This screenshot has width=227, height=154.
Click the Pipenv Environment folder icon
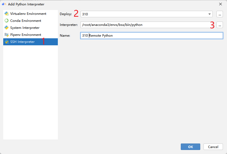pos(6,35)
